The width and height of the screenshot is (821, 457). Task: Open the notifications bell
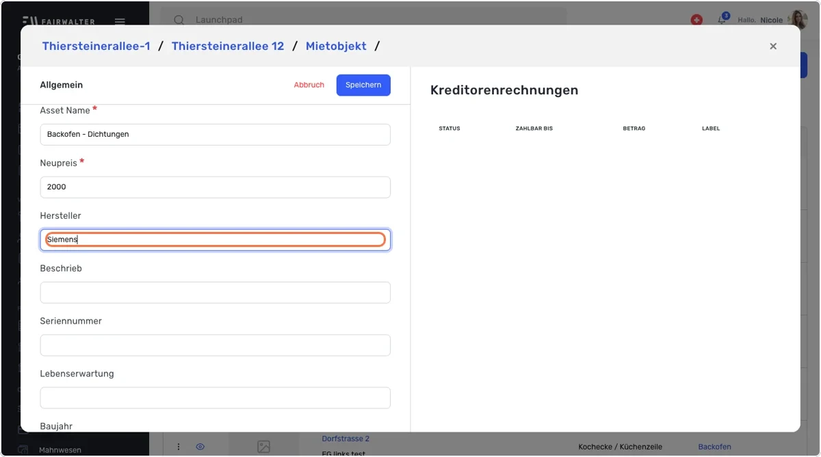click(x=722, y=20)
